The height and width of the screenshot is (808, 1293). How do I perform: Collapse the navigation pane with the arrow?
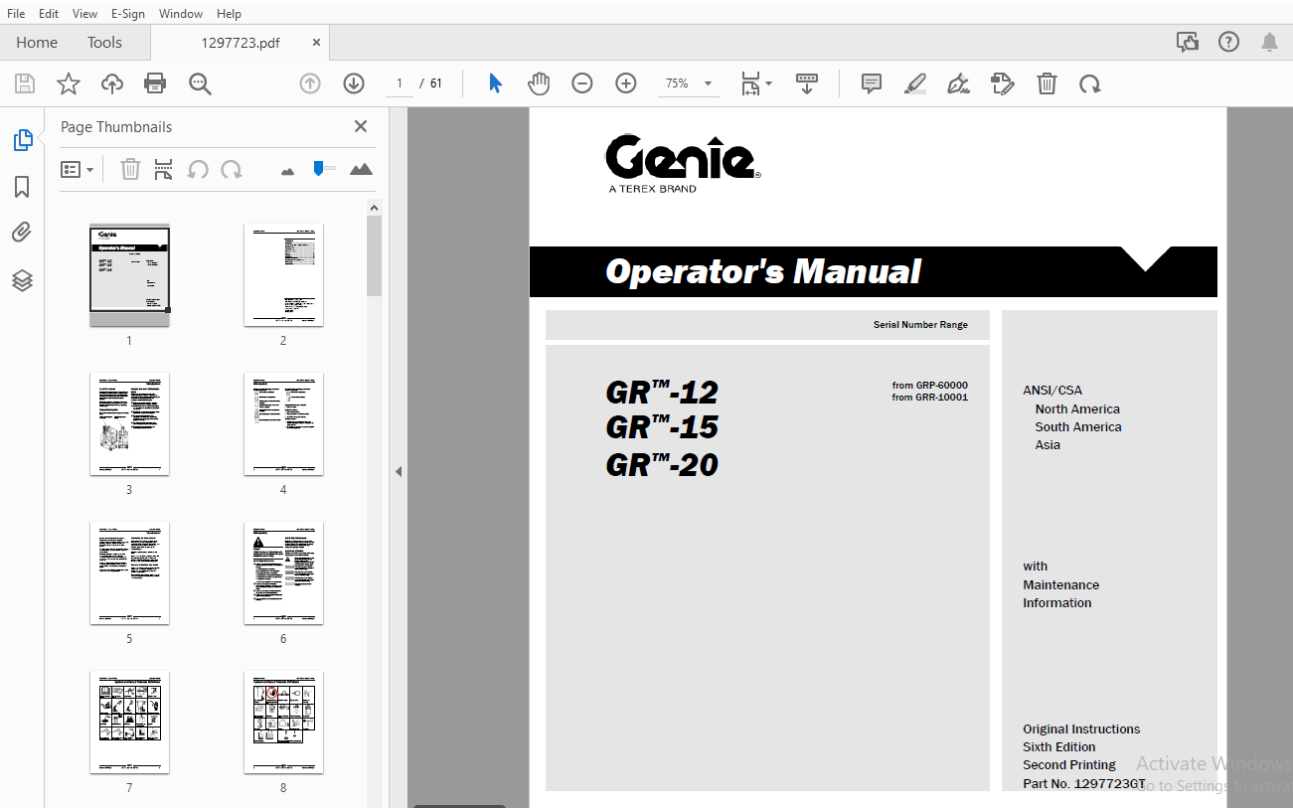[x=399, y=471]
